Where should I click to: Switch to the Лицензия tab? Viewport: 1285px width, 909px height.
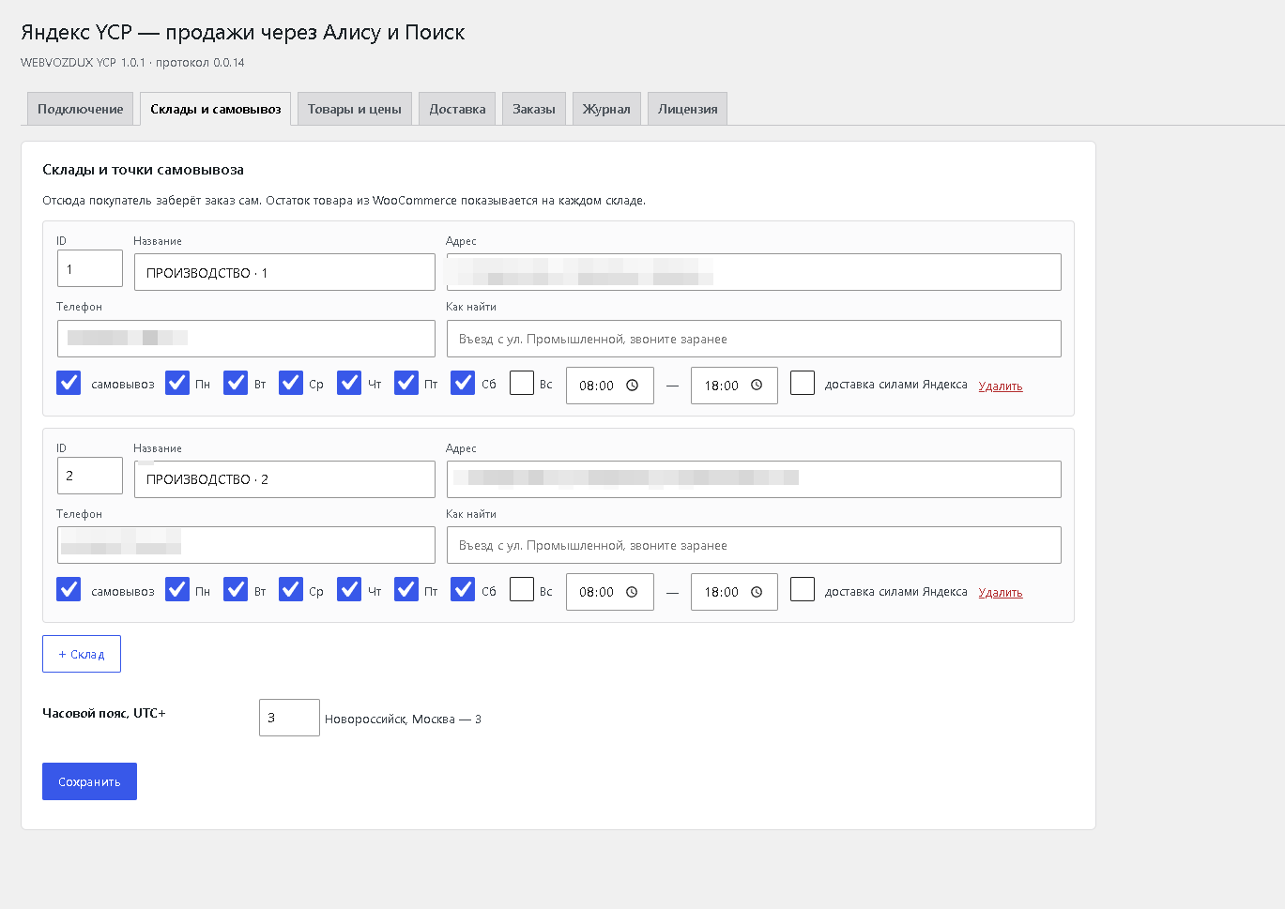[687, 109]
